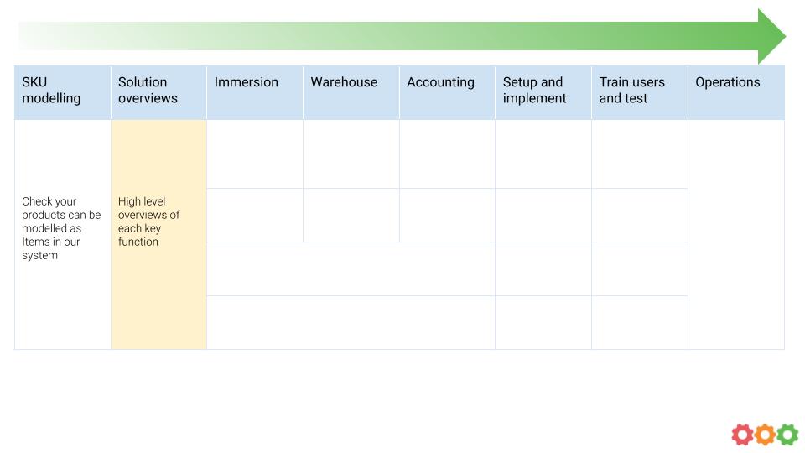Viewport: 805px width, 453px height.
Task: Select the Solution overviews header cell
Action: [158, 93]
